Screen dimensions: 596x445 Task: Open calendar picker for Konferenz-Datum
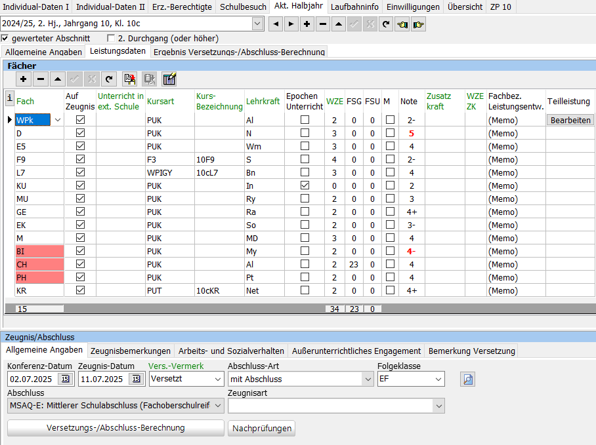point(66,379)
